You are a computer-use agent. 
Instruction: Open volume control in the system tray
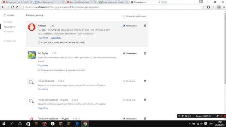click(202, 124)
